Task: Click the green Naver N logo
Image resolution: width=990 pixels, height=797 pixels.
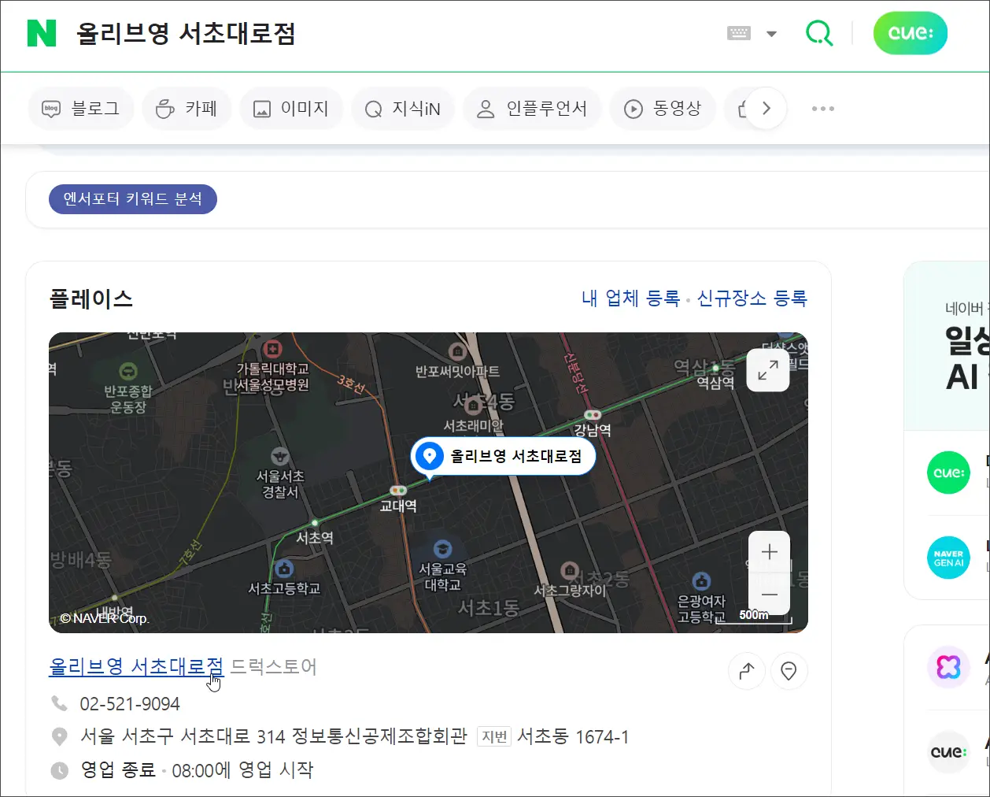Action: click(42, 33)
